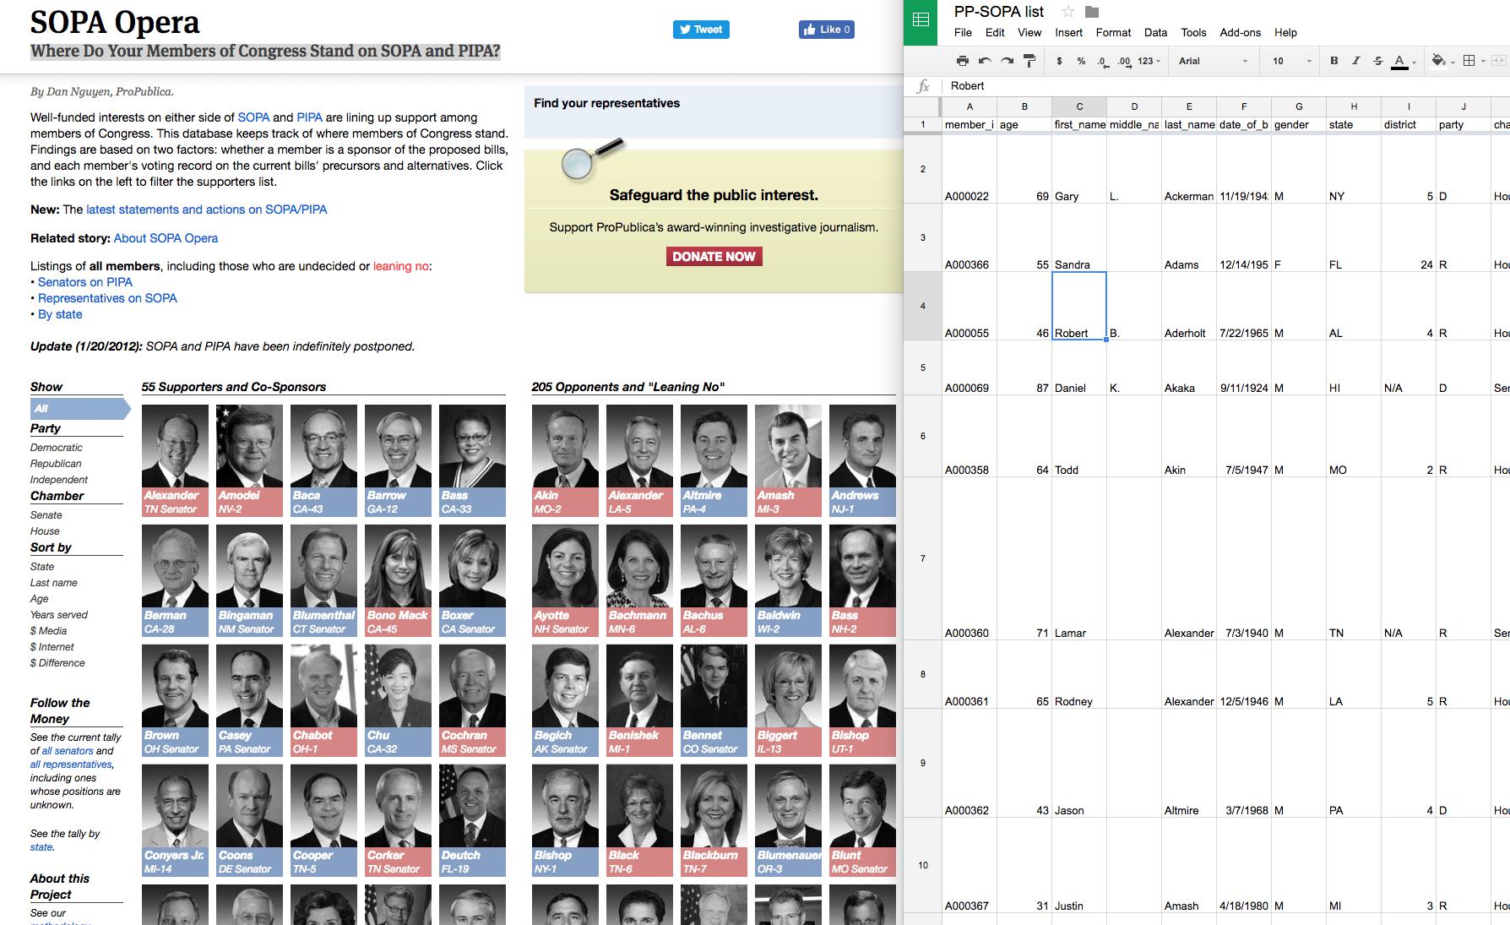Image resolution: width=1510 pixels, height=925 pixels.
Task: Open the File menu
Action: 963,32
